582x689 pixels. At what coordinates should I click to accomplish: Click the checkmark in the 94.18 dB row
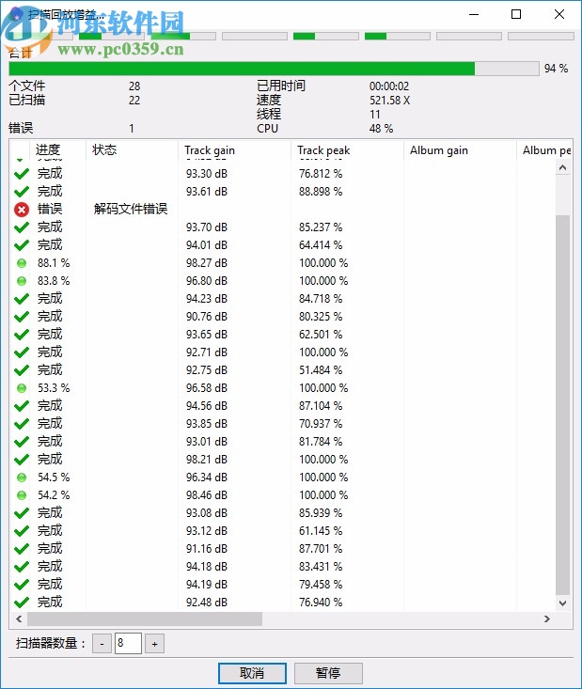(21, 567)
